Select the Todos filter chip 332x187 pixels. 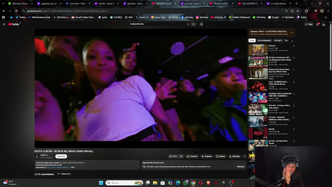(252, 41)
